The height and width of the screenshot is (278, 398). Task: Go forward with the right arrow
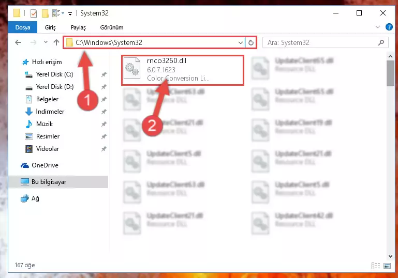[x=33, y=42]
